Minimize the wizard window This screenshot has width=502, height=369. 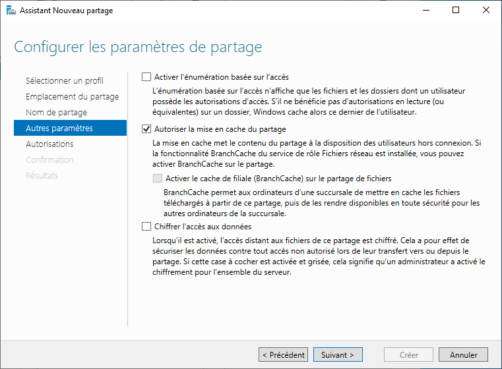425,11
